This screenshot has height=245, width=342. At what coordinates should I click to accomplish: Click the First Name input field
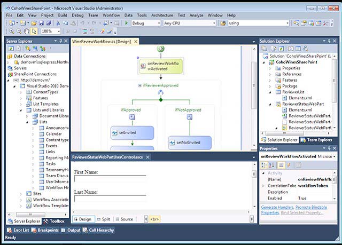click(110, 179)
